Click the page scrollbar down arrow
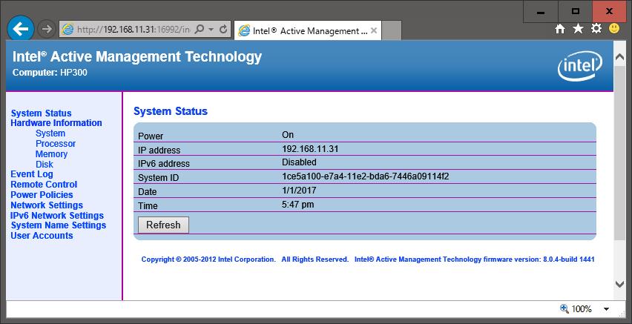Viewport: 632px width, 324px height. click(x=620, y=284)
